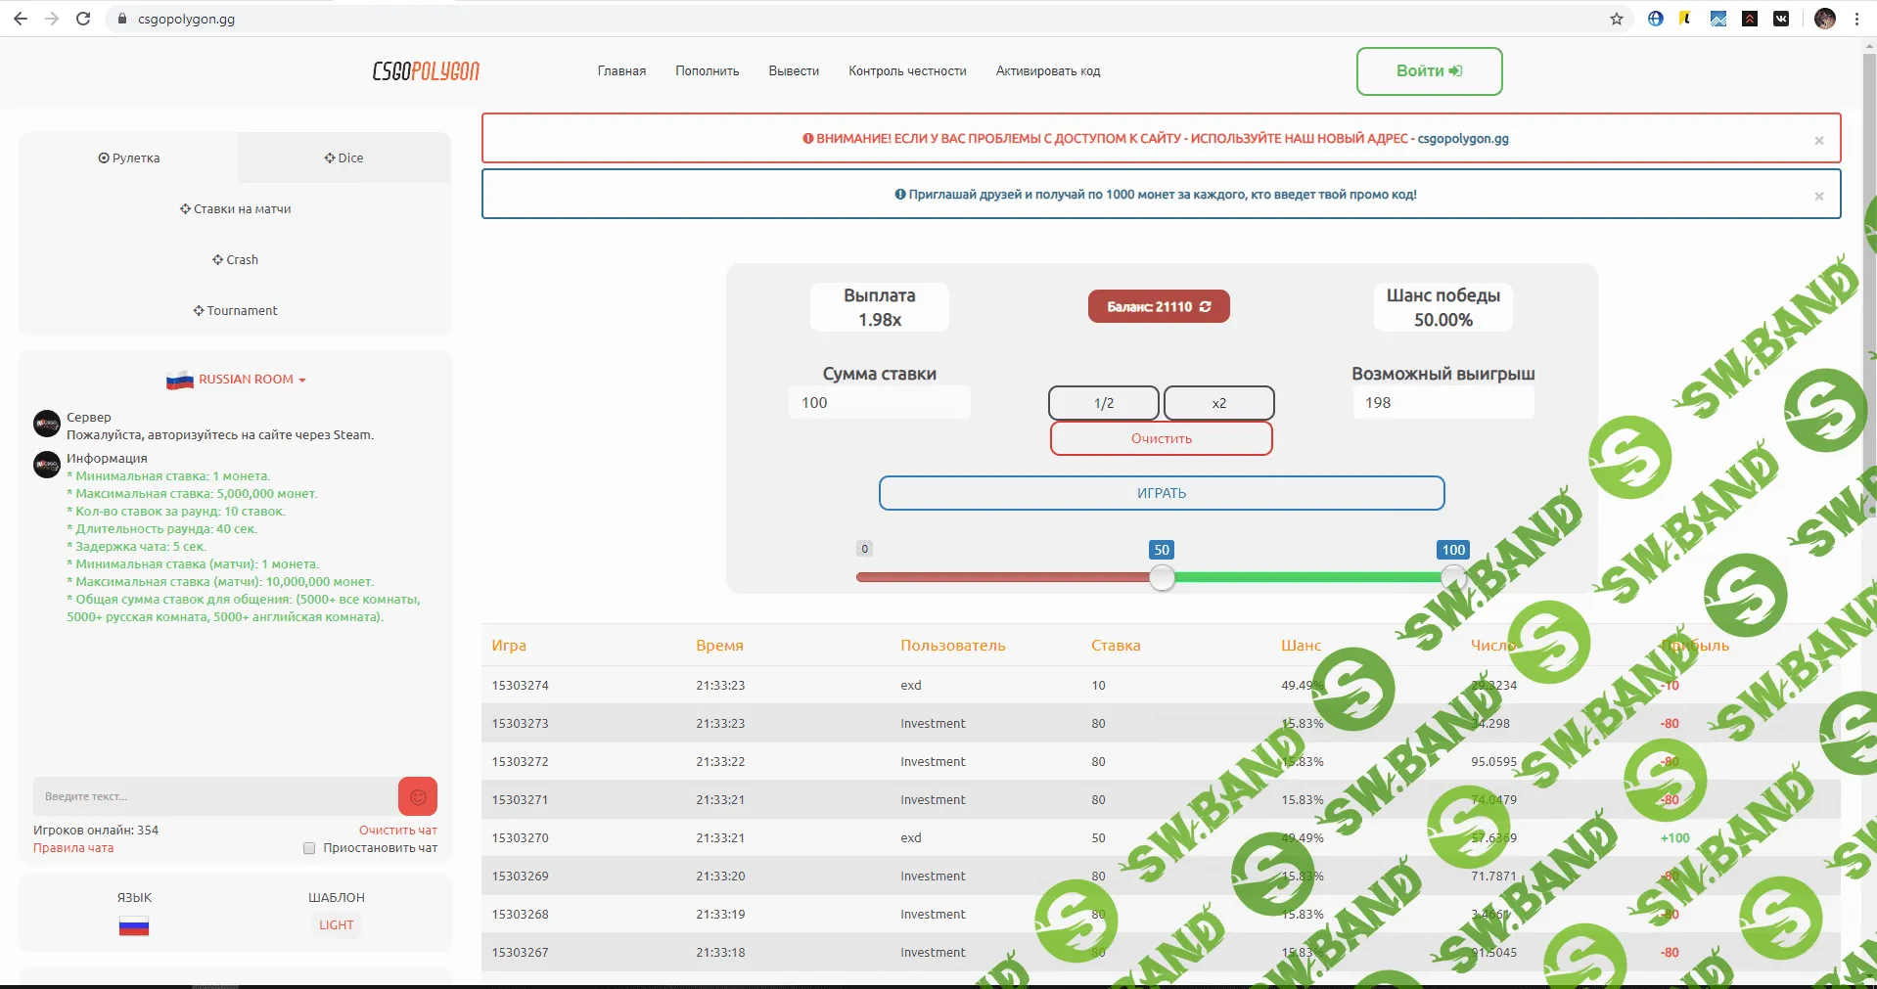Switch the template LIGHT toggle
The width and height of the screenshot is (1877, 989).
336,925
